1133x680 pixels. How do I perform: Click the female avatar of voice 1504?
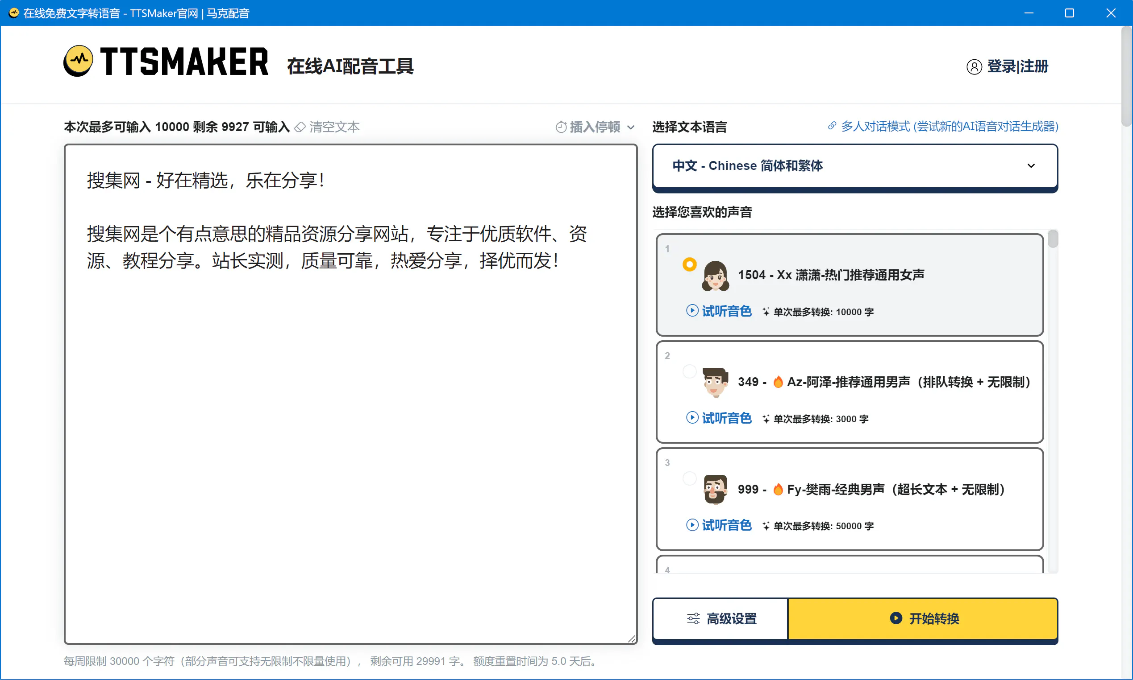(x=715, y=276)
